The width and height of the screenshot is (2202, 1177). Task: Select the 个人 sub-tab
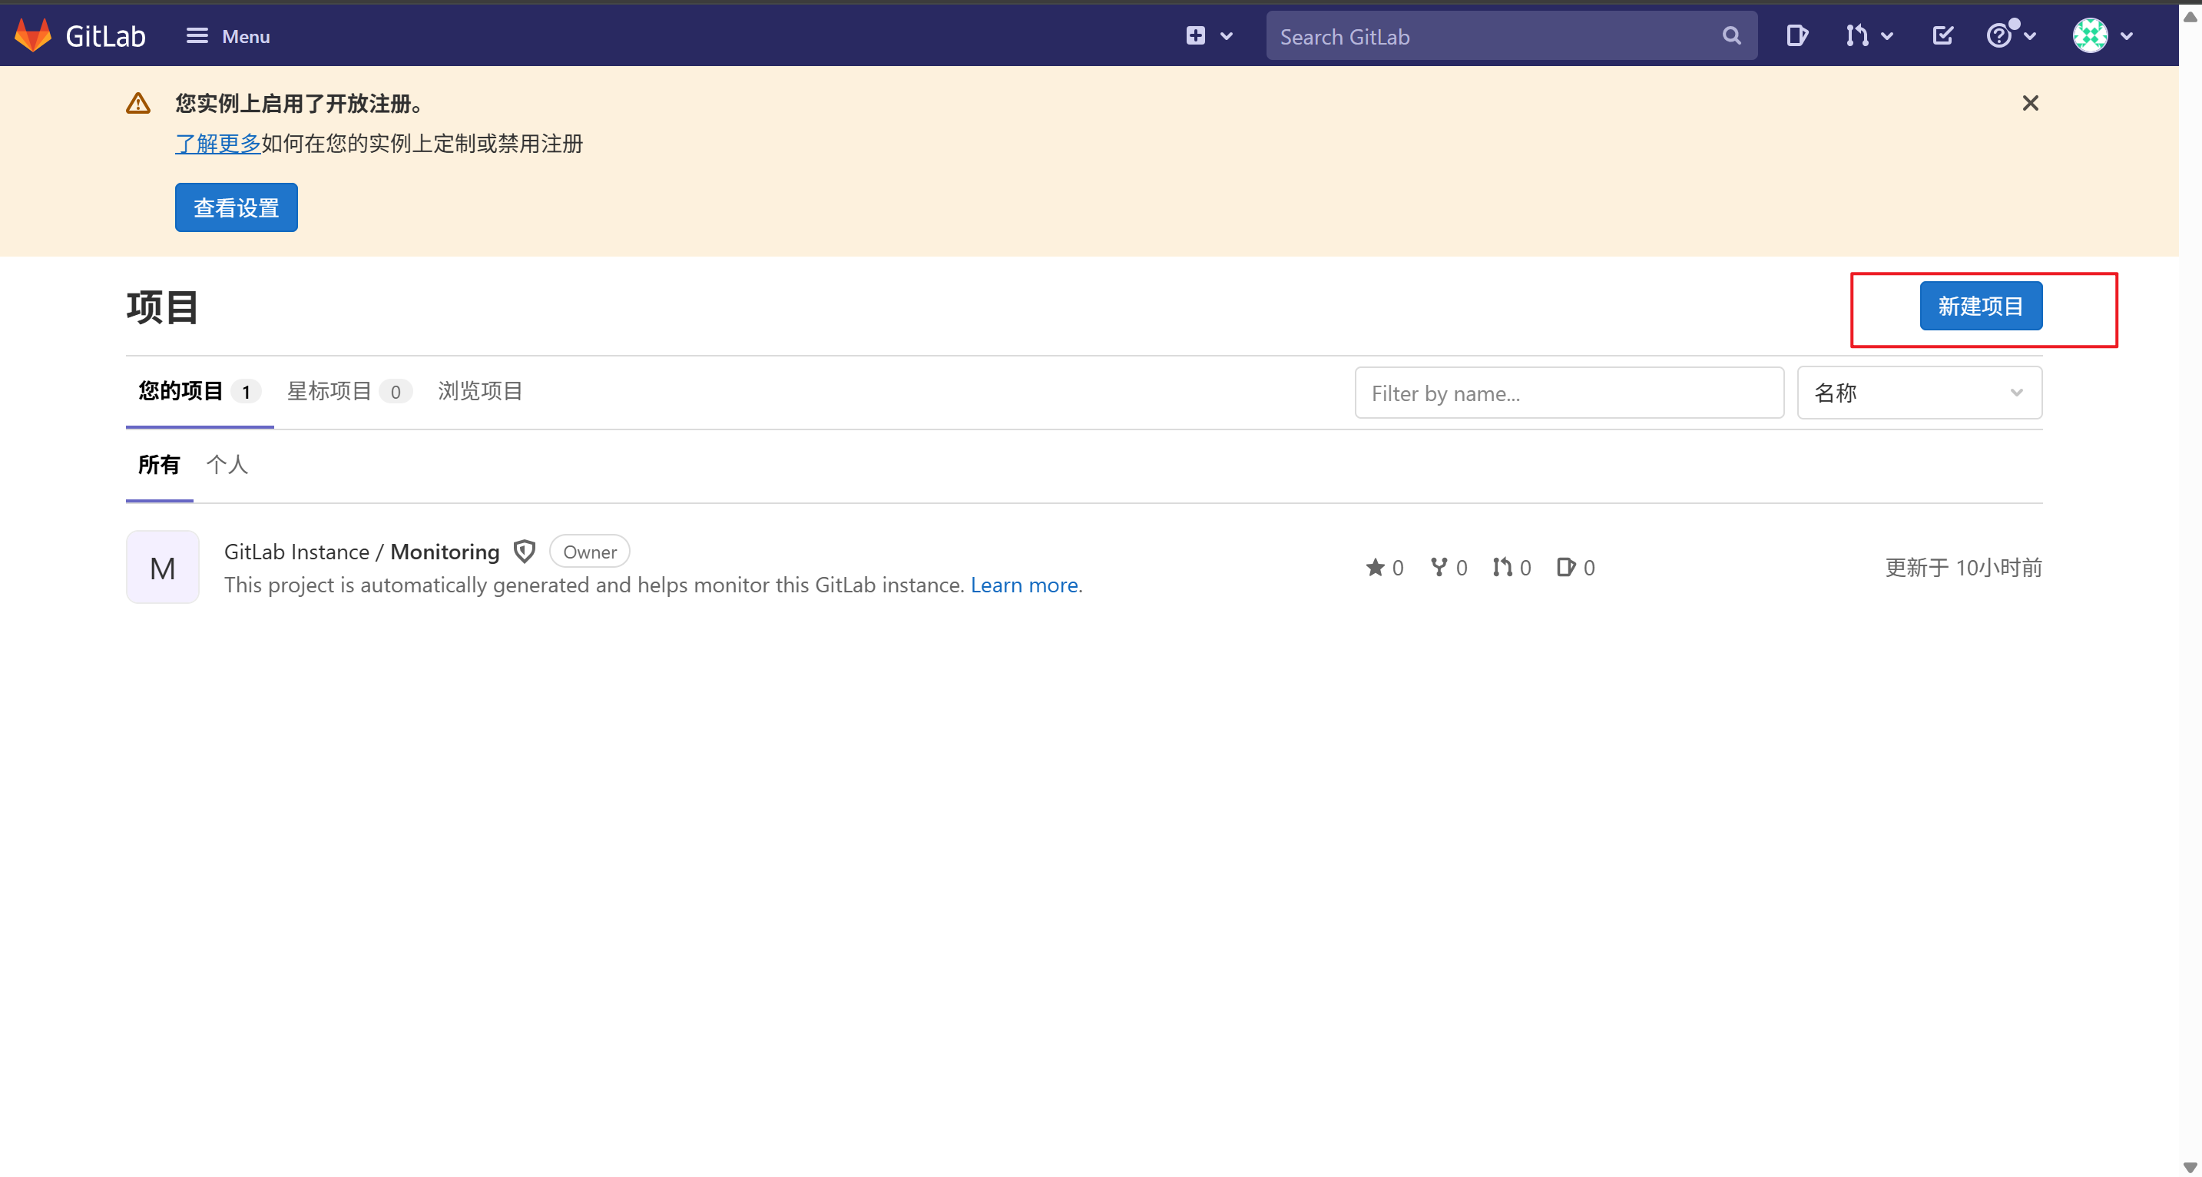pyautogui.click(x=227, y=465)
